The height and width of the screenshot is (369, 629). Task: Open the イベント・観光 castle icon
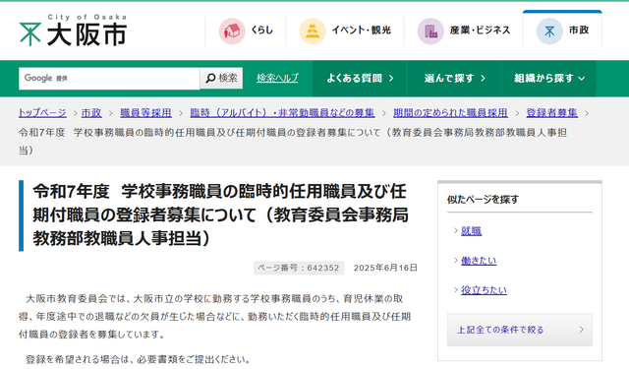coord(313,31)
